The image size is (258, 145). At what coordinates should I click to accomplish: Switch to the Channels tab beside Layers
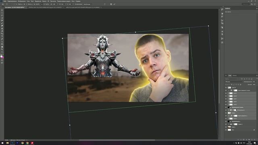pos(235,75)
